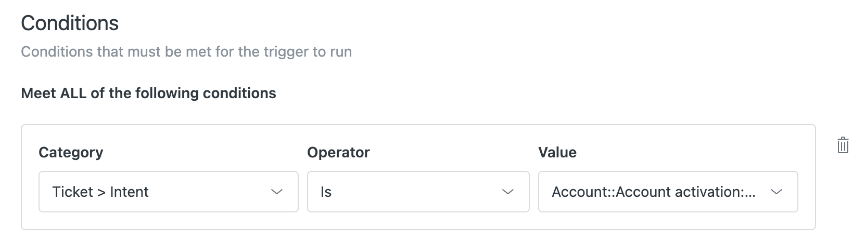866x241 pixels.
Task: Click the Conditions section heading
Action: coord(70,23)
